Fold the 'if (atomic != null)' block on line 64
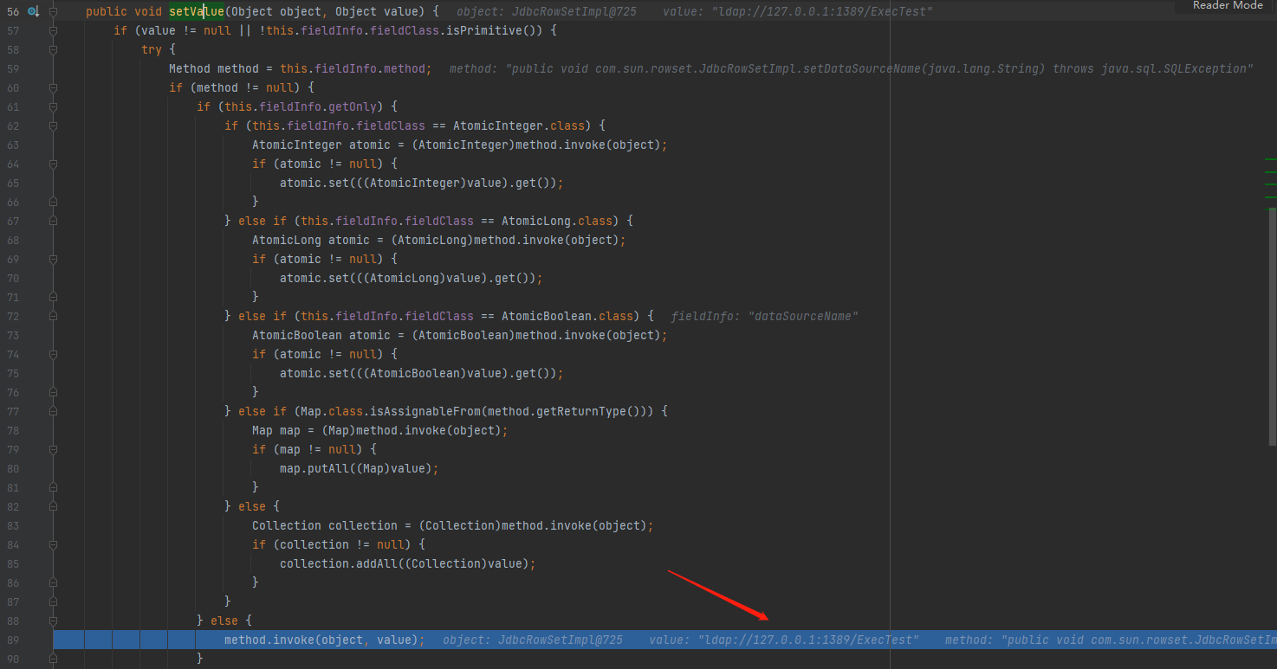Viewport: 1277px width, 669px height. click(x=53, y=164)
